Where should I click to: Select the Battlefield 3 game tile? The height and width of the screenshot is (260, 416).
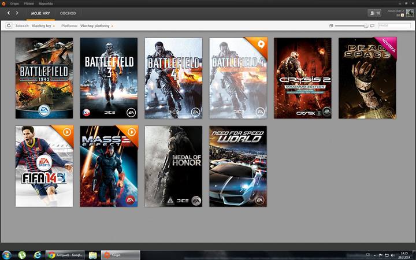(109, 78)
